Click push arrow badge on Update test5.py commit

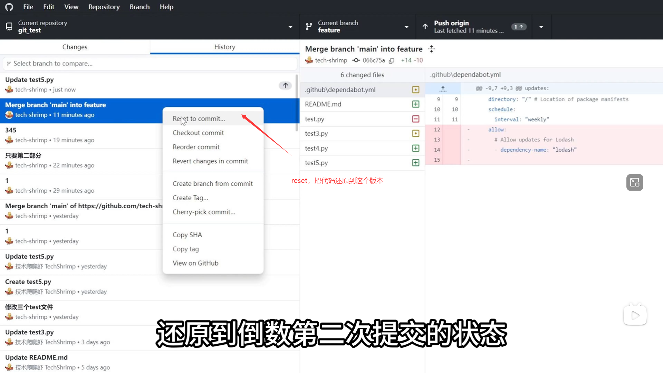click(285, 85)
